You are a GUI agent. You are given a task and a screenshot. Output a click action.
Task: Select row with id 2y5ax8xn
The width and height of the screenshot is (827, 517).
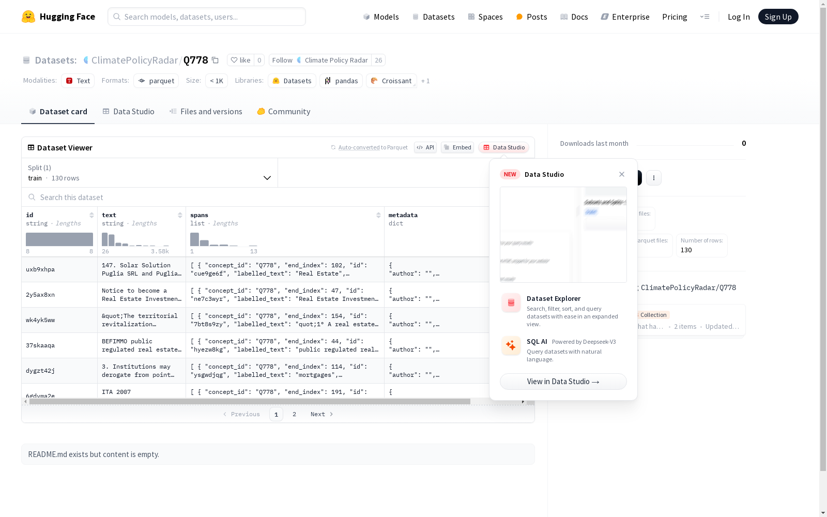coord(256,295)
